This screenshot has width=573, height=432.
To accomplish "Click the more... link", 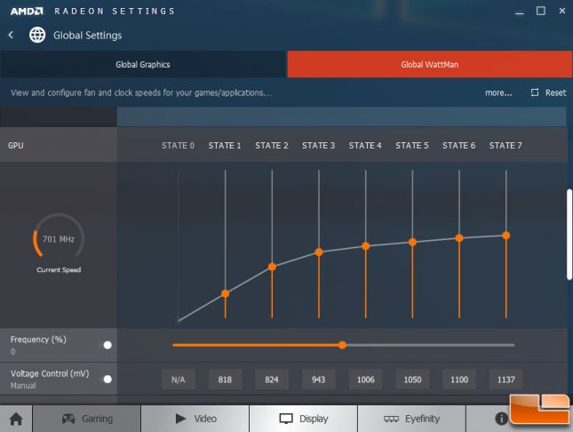I will click(x=498, y=93).
